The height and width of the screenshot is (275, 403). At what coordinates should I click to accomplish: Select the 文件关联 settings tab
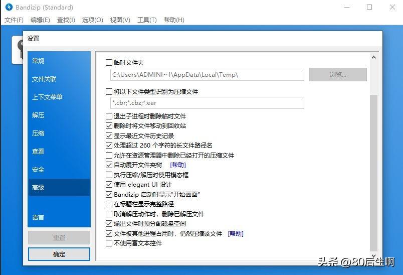pyautogui.click(x=59, y=79)
